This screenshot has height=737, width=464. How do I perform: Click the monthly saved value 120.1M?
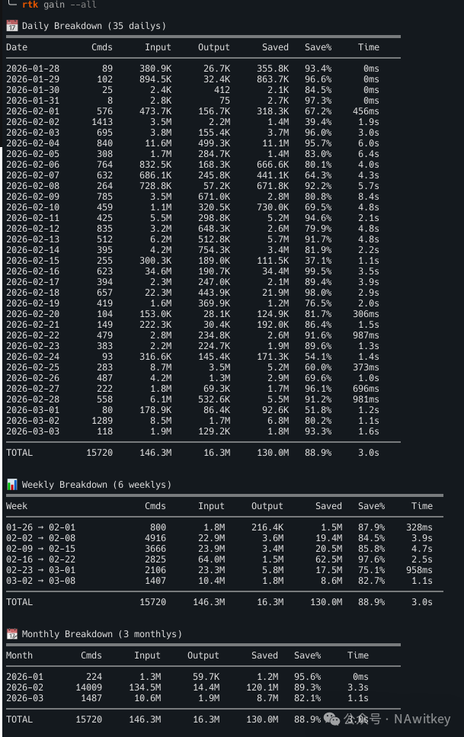pos(262,687)
